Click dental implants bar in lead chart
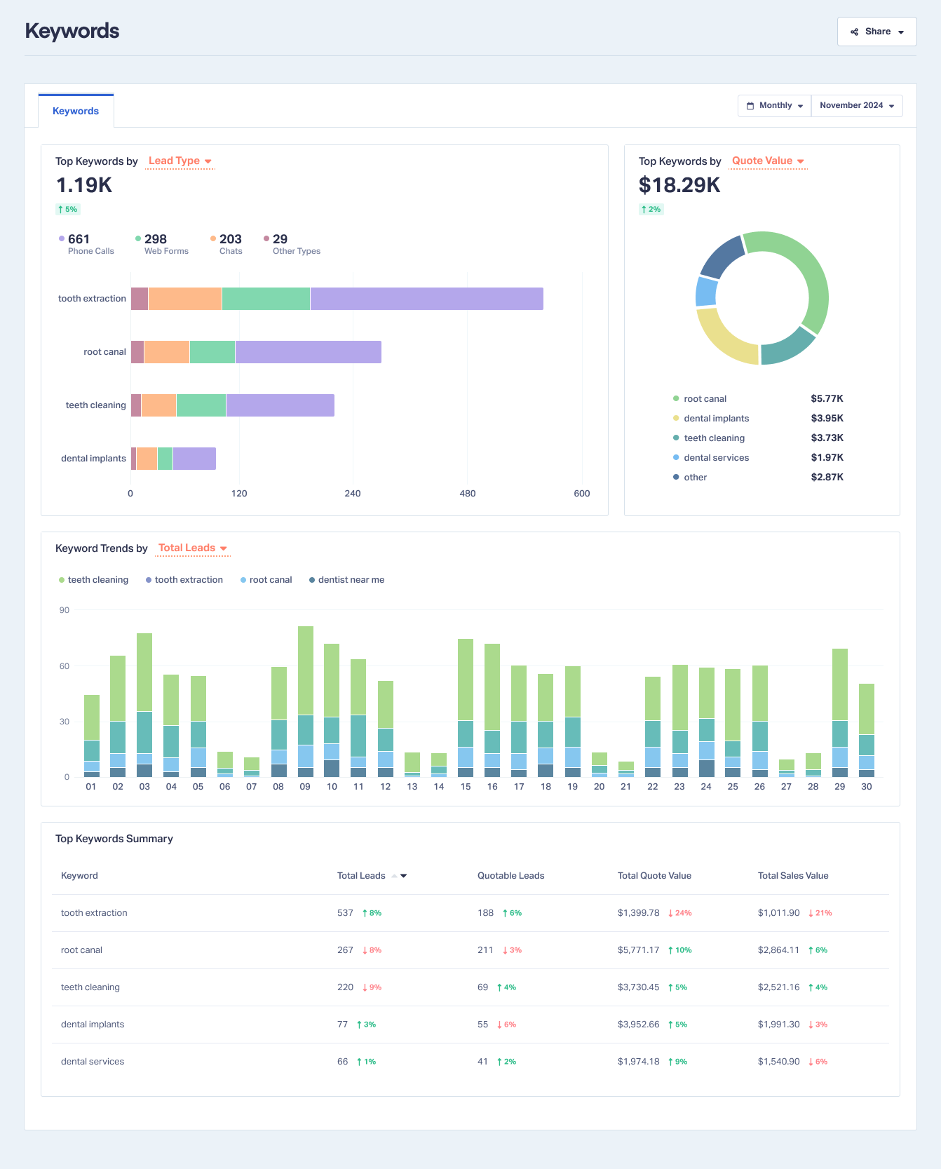The width and height of the screenshot is (941, 1169). [x=173, y=459]
